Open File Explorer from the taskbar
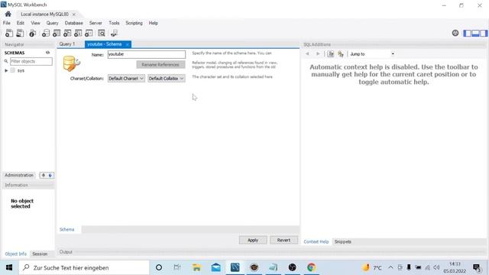The image size is (489, 275). pyautogui.click(x=196, y=267)
